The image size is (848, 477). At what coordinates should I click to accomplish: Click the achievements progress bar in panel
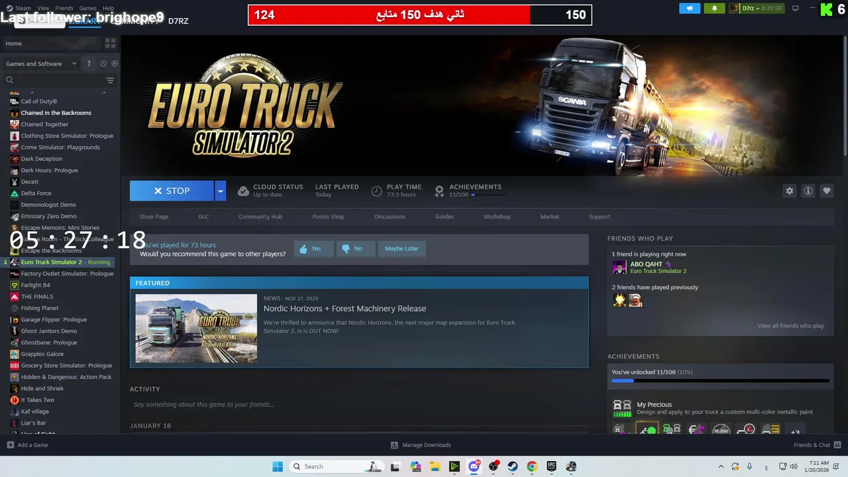pos(720,381)
